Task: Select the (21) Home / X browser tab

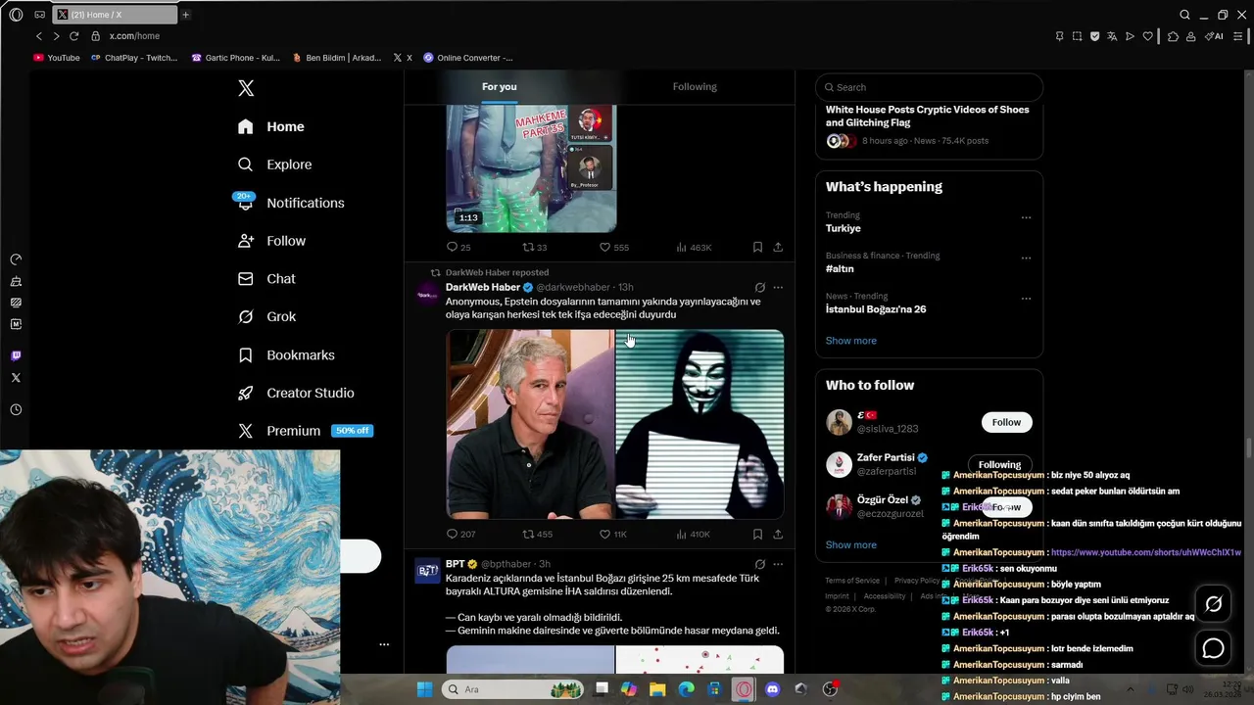Action: [114, 15]
